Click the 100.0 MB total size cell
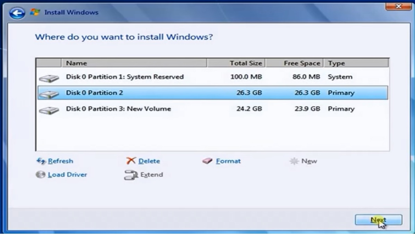The height and width of the screenshot is (234, 415). [246, 77]
